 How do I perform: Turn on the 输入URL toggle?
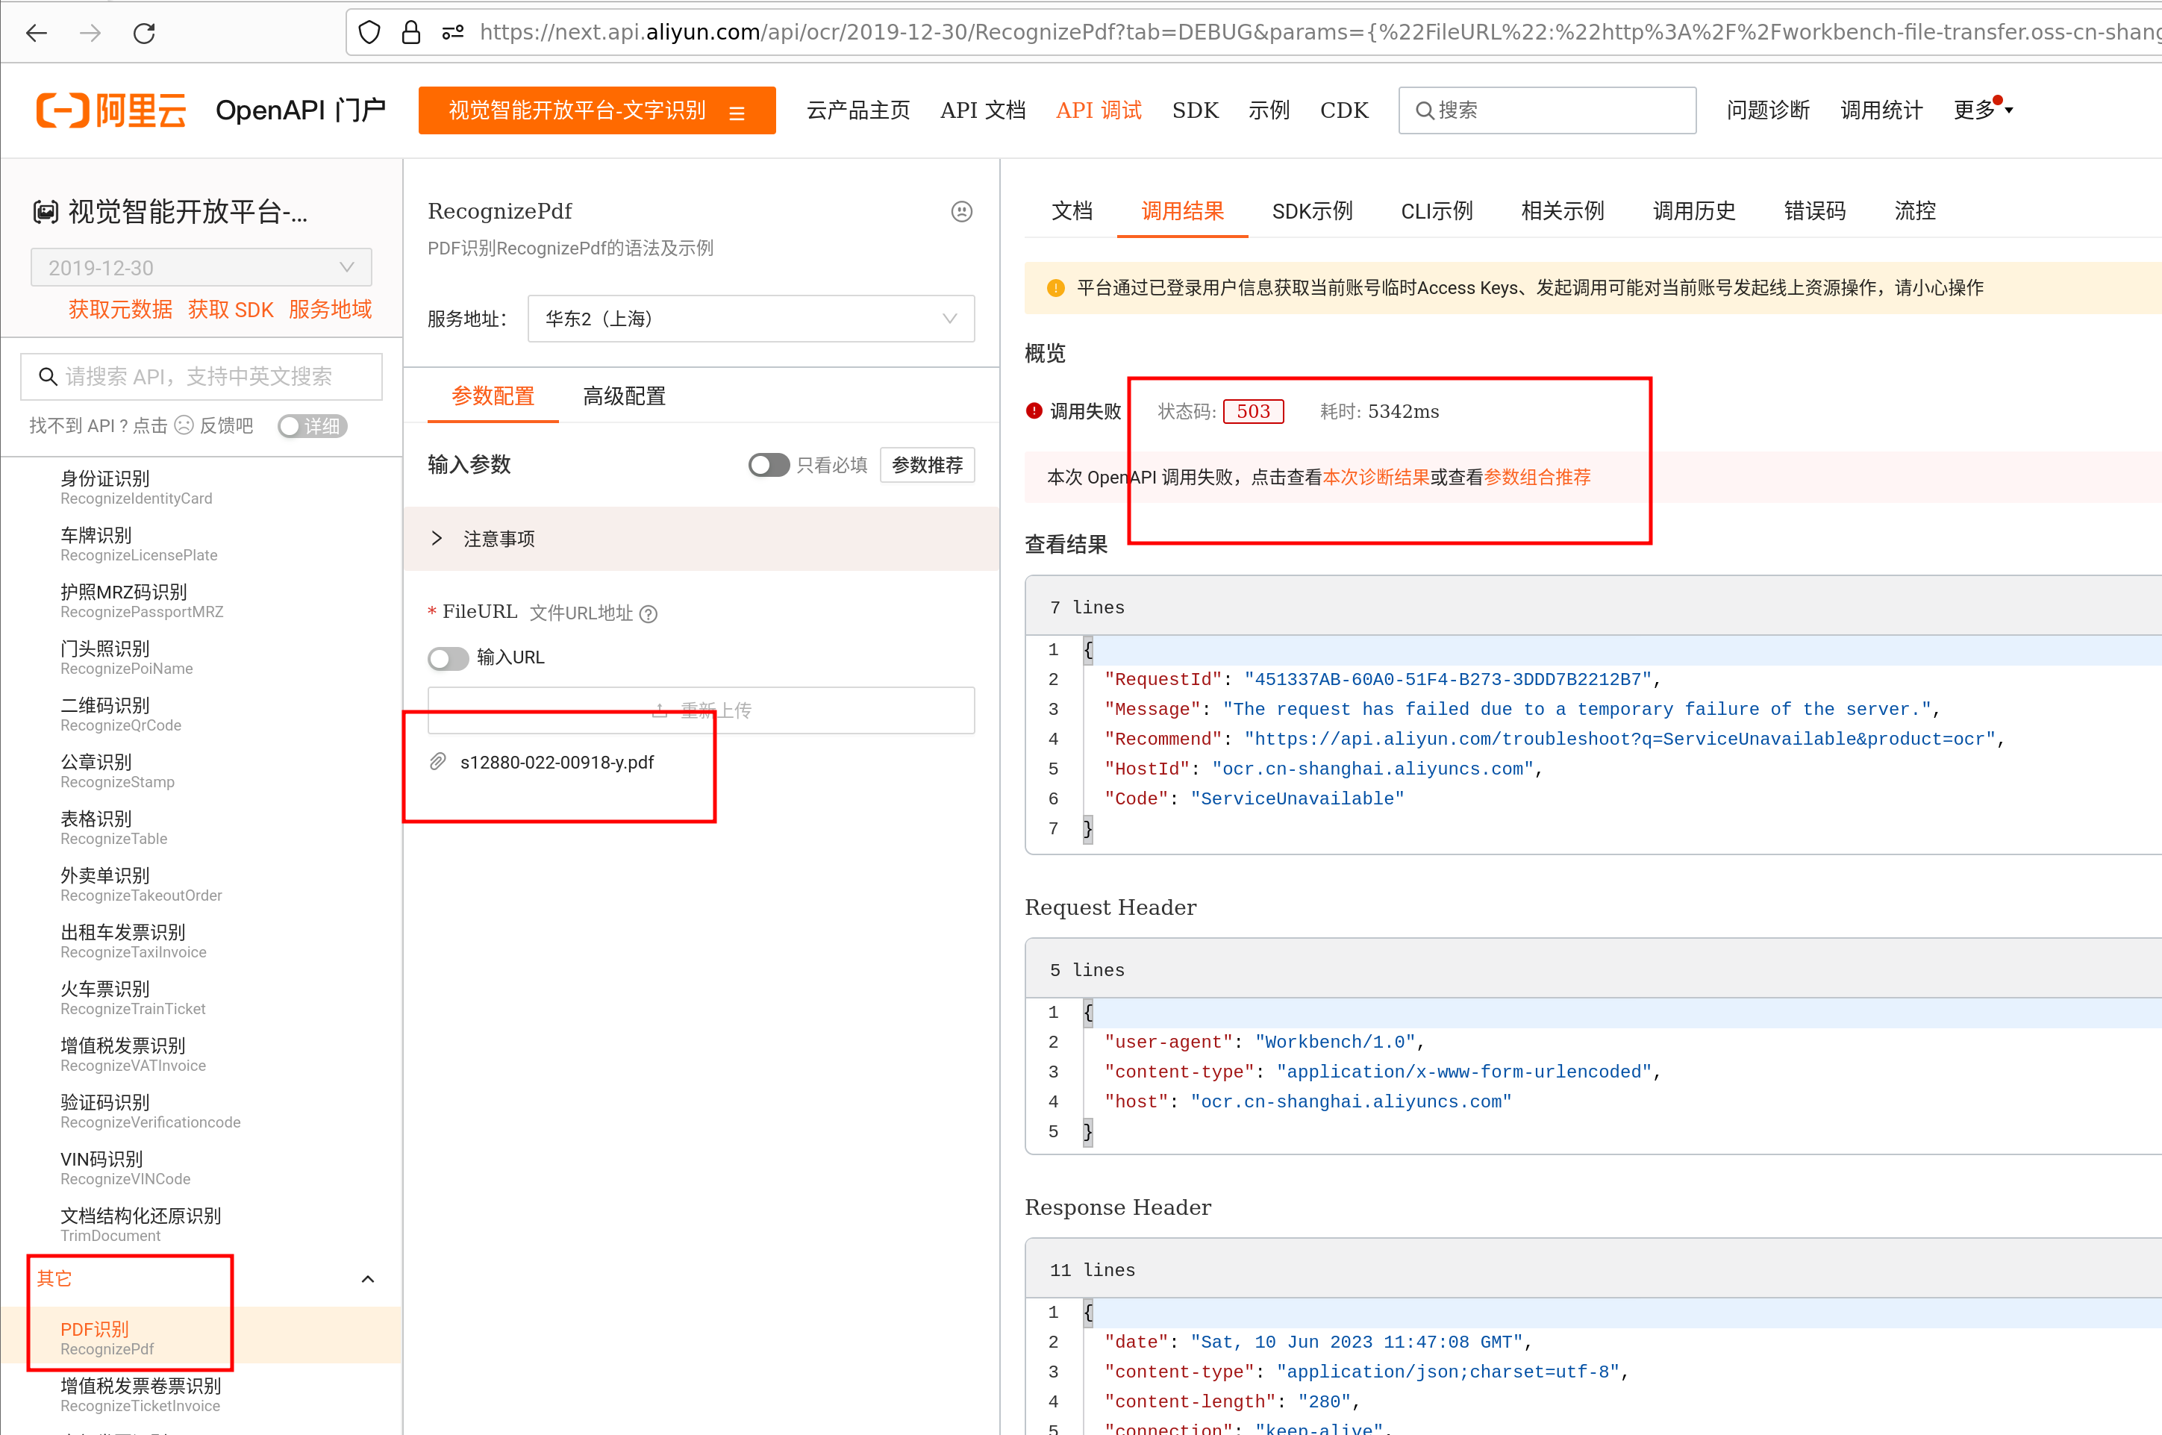(448, 658)
